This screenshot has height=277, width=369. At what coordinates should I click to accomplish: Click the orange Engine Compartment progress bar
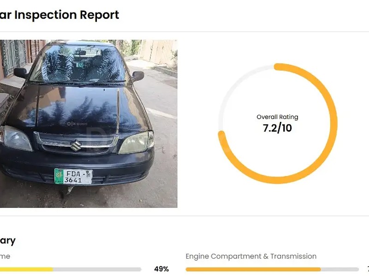[x=253, y=269]
